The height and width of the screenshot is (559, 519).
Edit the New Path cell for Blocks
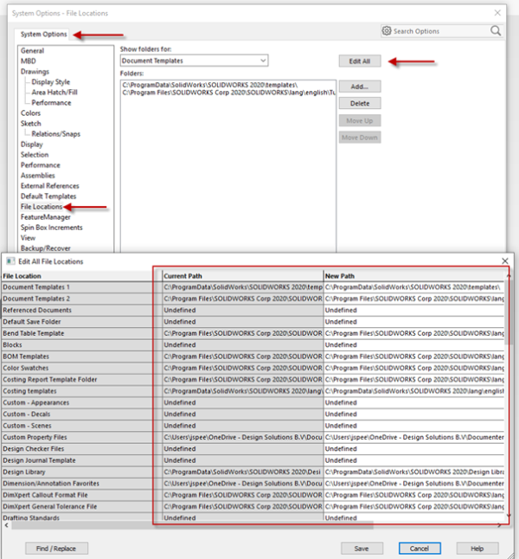pyautogui.click(x=414, y=344)
